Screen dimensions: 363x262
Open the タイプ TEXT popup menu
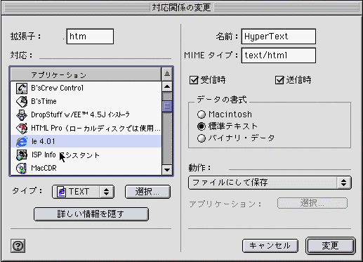pyautogui.click(x=83, y=192)
